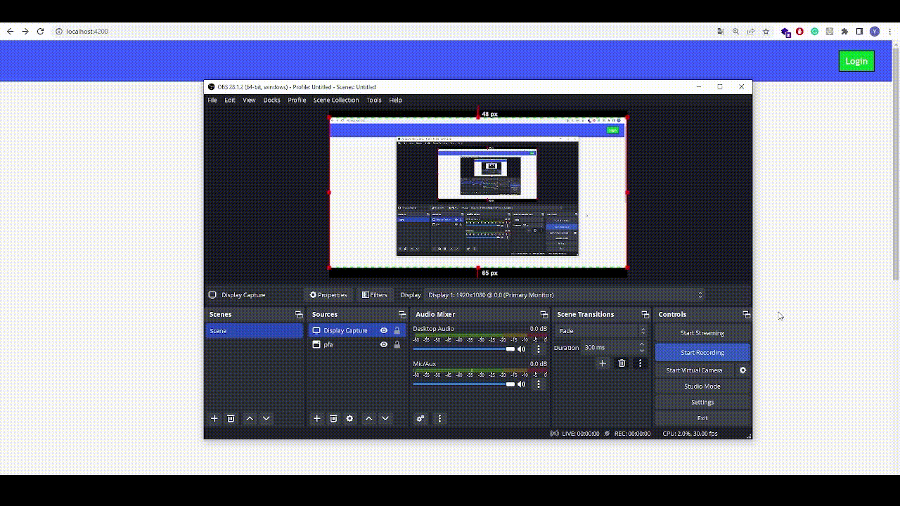Viewport: 900px width, 506px height.
Task: Open the Scene Collection menu
Action: coord(336,100)
